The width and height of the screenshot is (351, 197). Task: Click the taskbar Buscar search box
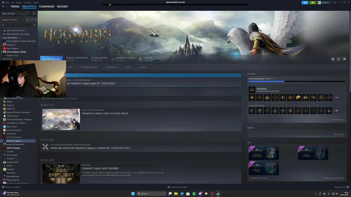pos(152,194)
